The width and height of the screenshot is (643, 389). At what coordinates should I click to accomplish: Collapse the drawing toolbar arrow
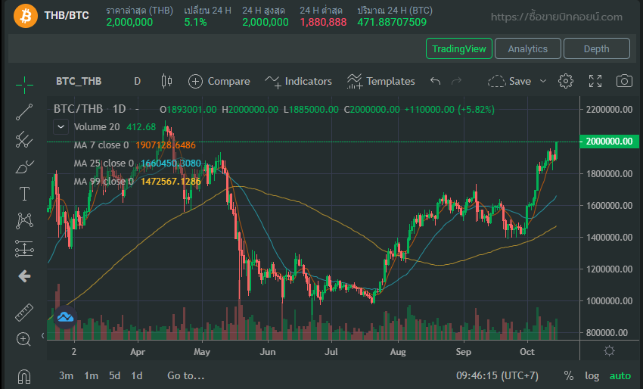pyautogui.click(x=42, y=336)
